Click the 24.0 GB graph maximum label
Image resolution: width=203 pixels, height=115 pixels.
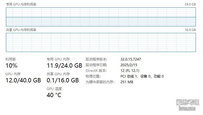190,5
